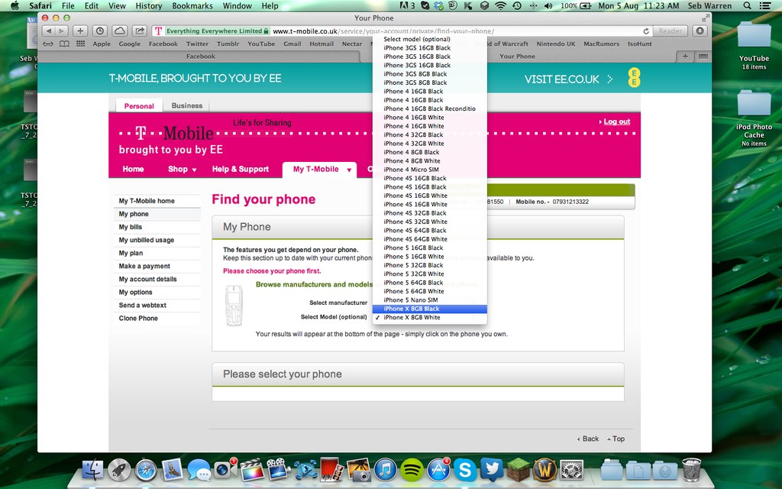Click MacRumors bookmark in bookmarks bar

[601, 44]
